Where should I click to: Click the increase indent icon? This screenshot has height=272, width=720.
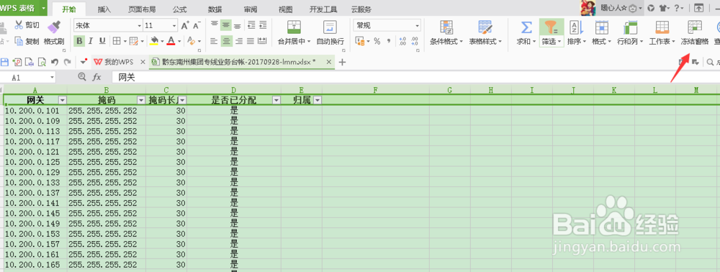click(262, 25)
